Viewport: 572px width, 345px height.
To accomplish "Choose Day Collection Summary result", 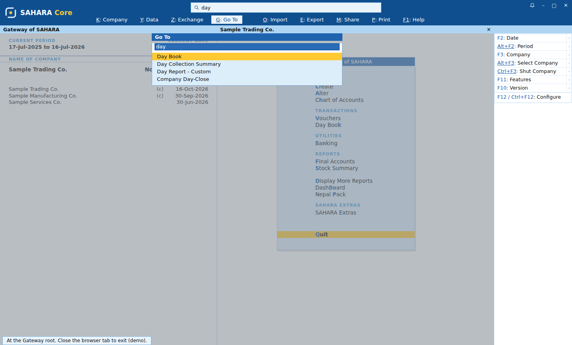I will click(x=247, y=64).
